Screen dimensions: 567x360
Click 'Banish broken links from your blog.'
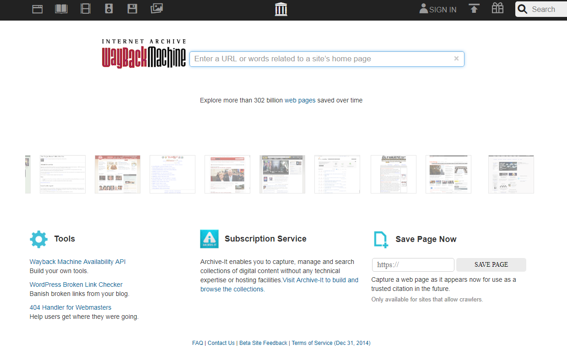tap(80, 294)
